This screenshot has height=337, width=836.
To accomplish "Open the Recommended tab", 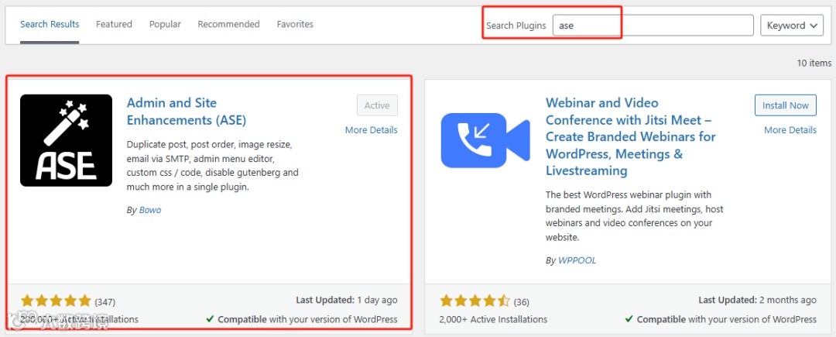I will [x=228, y=25].
